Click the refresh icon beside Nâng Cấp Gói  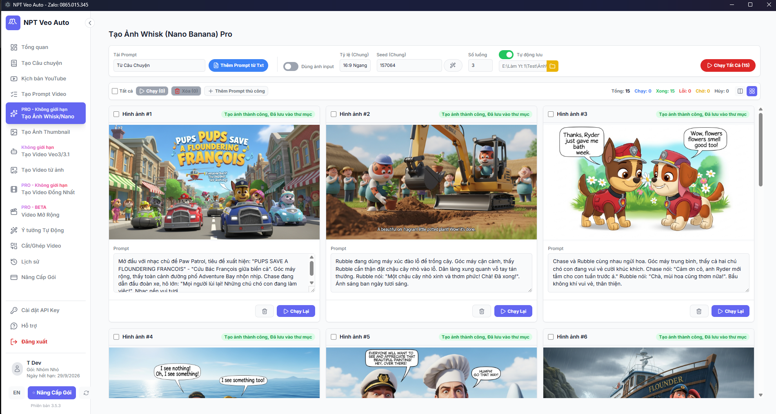[x=86, y=393]
